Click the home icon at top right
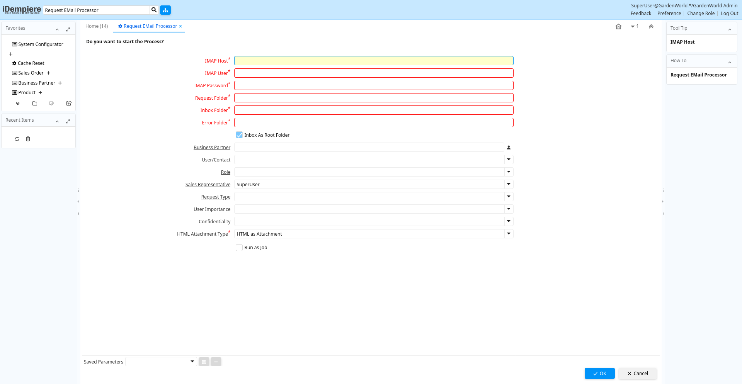This screenshot has width=742, height=384. point(618,27)
